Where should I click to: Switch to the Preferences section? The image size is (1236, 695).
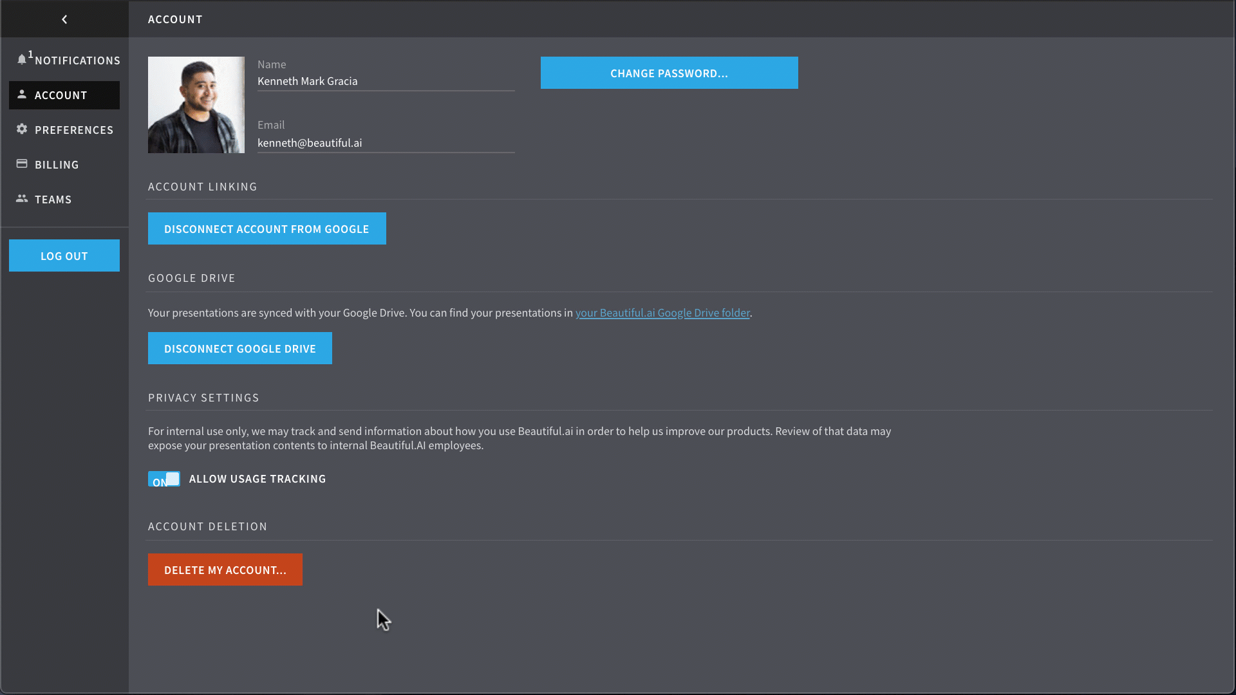tap(74, 130)
